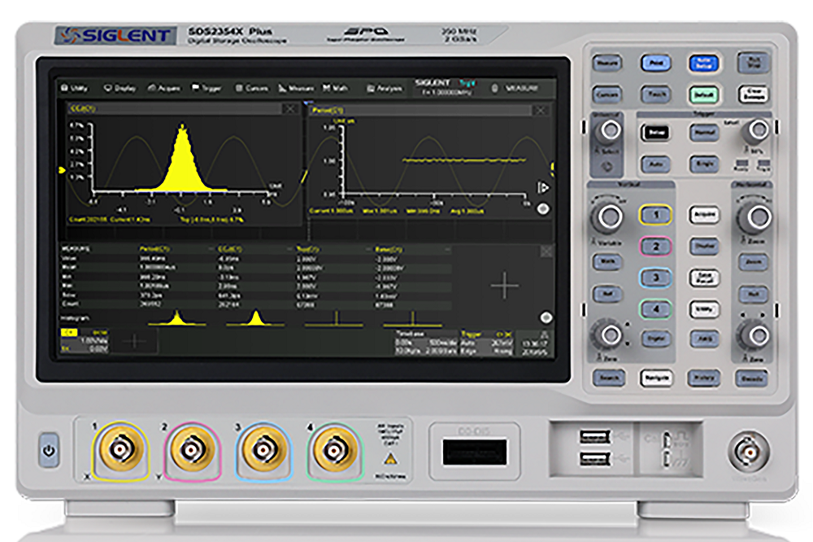This screenshot has height=542, width=813.
Task: Select Single trigger mode button
Action: [703, 164]
